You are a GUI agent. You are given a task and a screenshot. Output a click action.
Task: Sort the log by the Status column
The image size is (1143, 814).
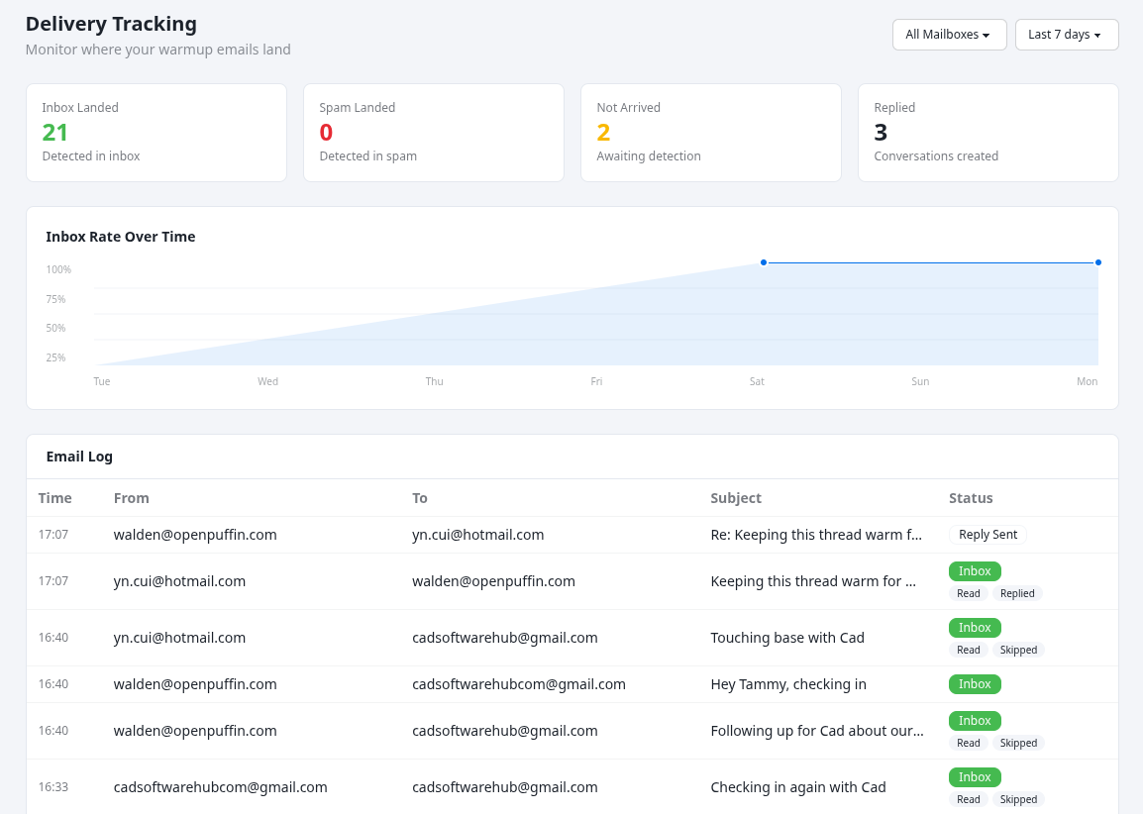[971, 498]
